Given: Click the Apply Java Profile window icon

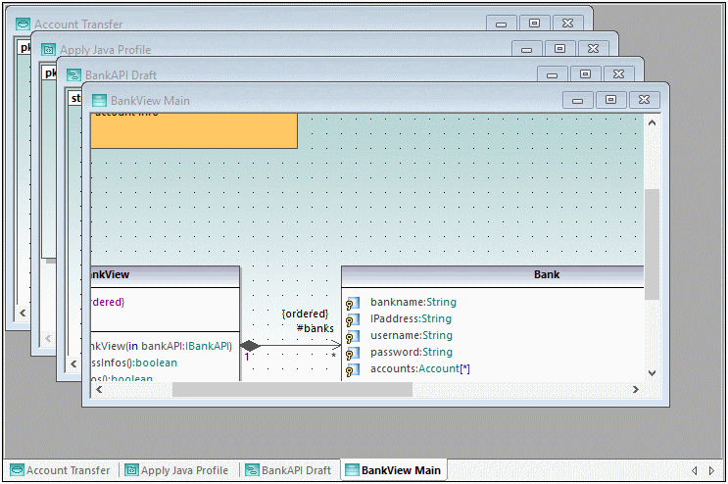Looking at the screenshot, I should pos(48,49).
